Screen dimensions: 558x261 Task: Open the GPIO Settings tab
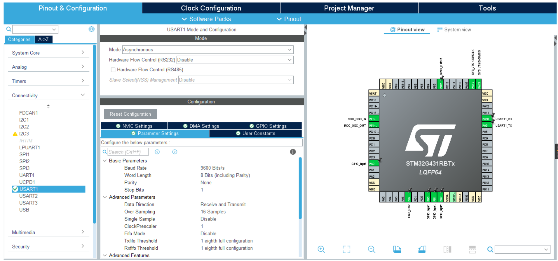coord(268,126)
